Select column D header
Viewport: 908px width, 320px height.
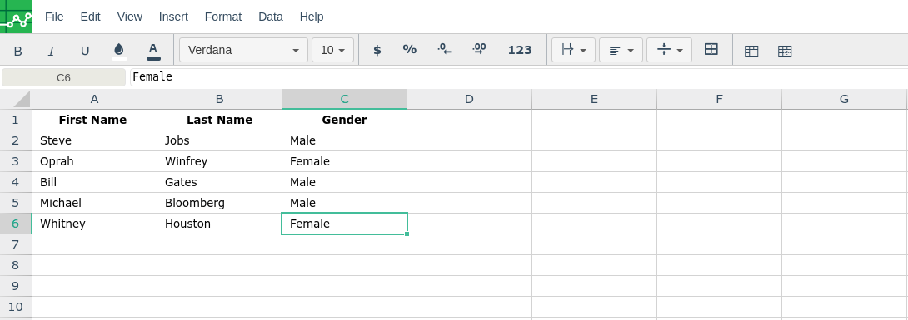469,99
